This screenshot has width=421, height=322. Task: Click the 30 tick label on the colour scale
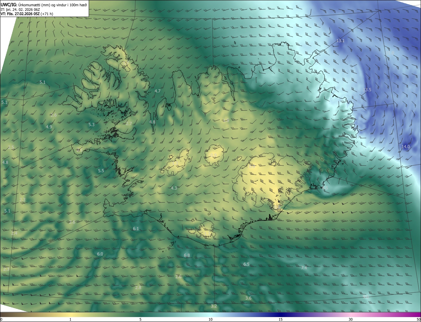click(x=351, y=319)
